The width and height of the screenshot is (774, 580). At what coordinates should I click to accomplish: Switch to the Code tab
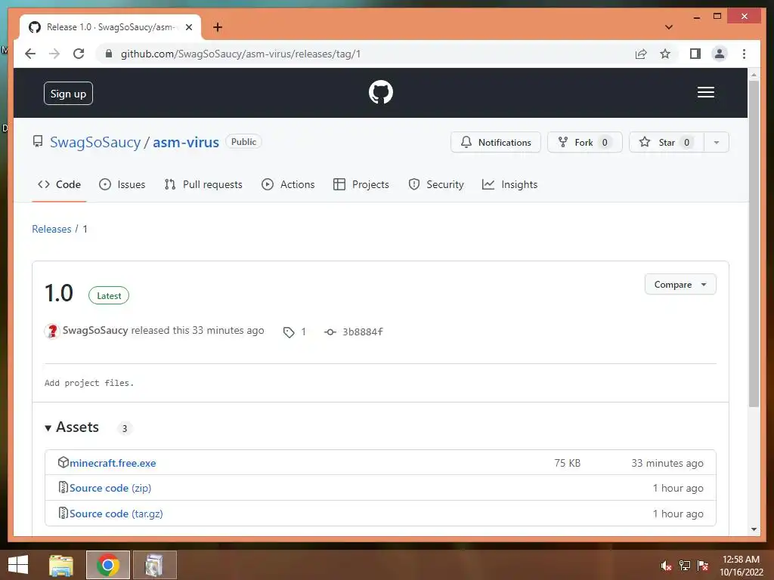click(x=59, y=184)
